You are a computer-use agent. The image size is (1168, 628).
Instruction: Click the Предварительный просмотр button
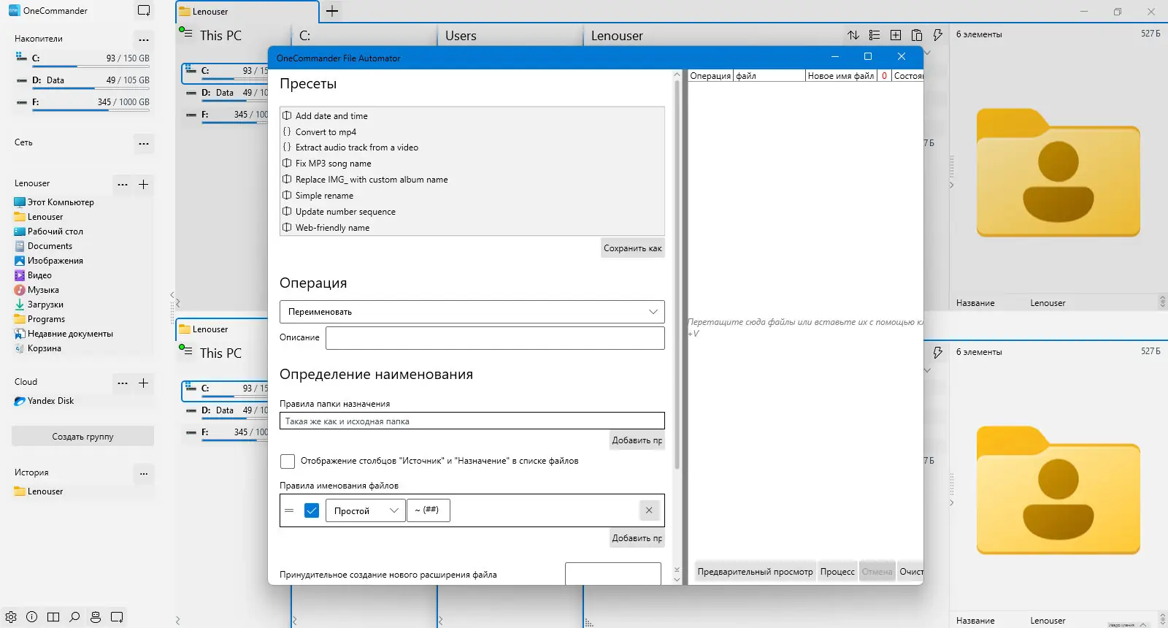(x=755, y=572)
